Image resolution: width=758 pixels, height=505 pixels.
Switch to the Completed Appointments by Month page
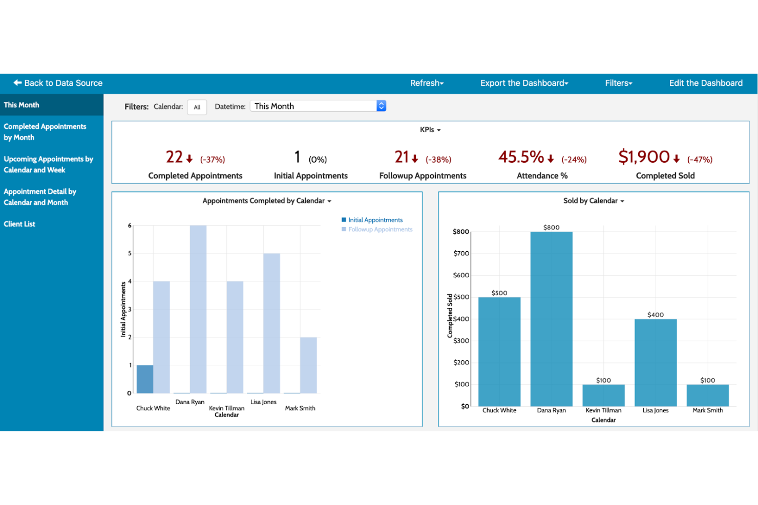pos(45,131)
